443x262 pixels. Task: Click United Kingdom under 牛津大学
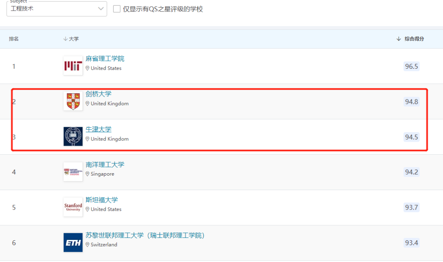pos(110,139)
